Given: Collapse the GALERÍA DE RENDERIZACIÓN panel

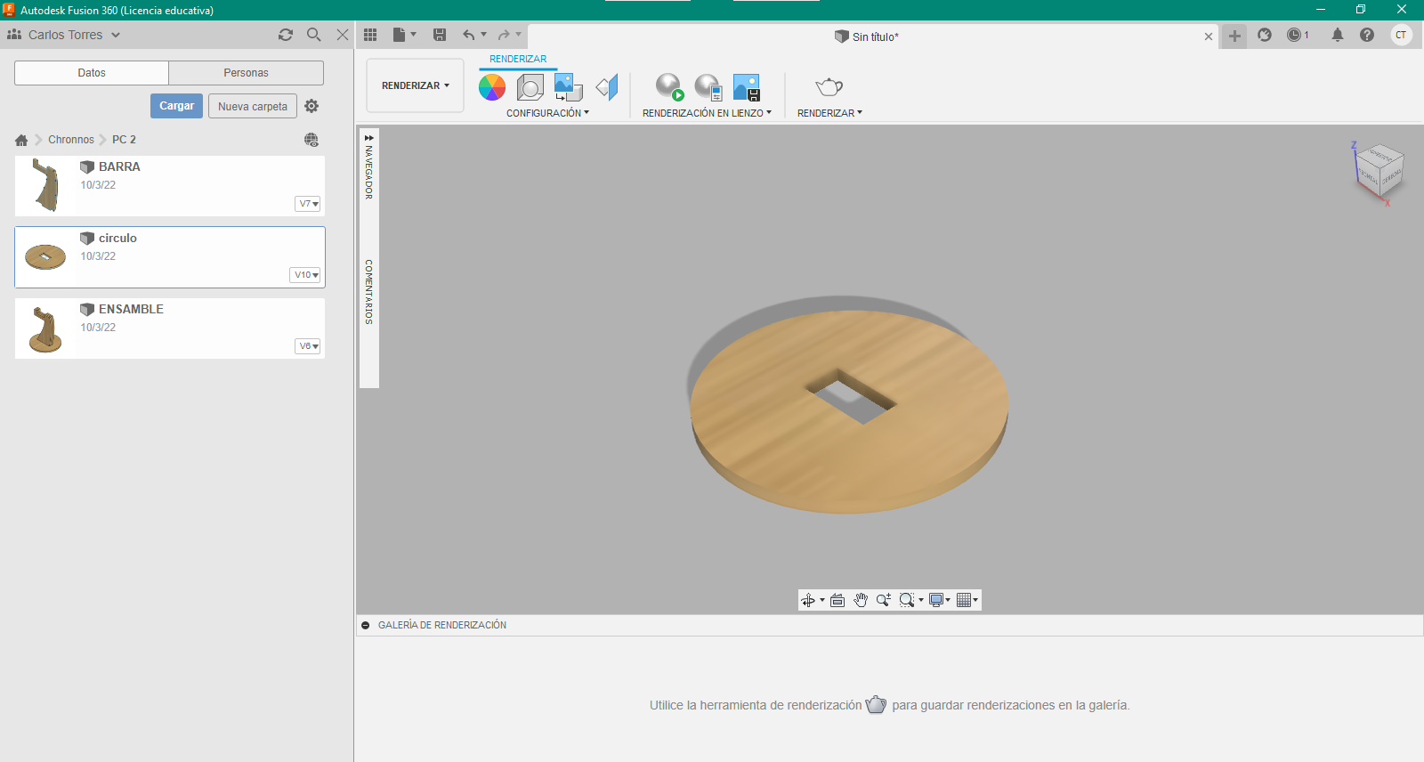Looking at the screenshot, I should click(365, 625).
